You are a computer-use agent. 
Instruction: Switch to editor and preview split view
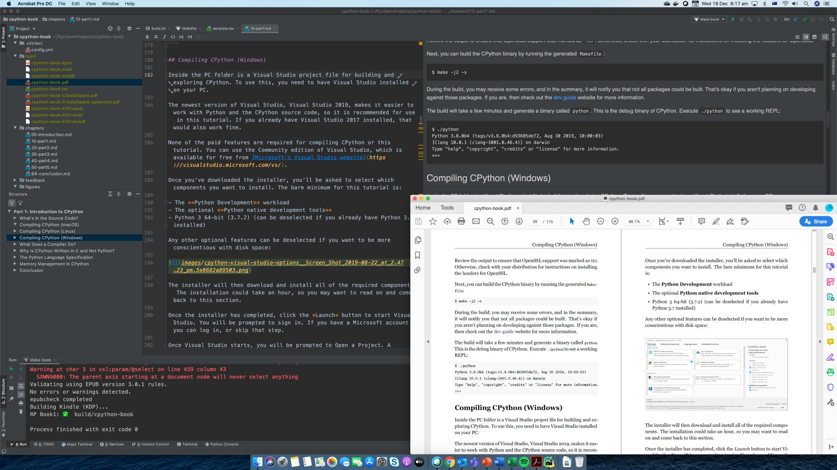click(806, 37)
